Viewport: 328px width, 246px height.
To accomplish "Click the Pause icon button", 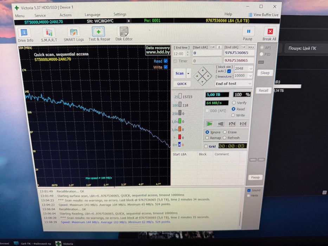I will [x=249, y=31].
